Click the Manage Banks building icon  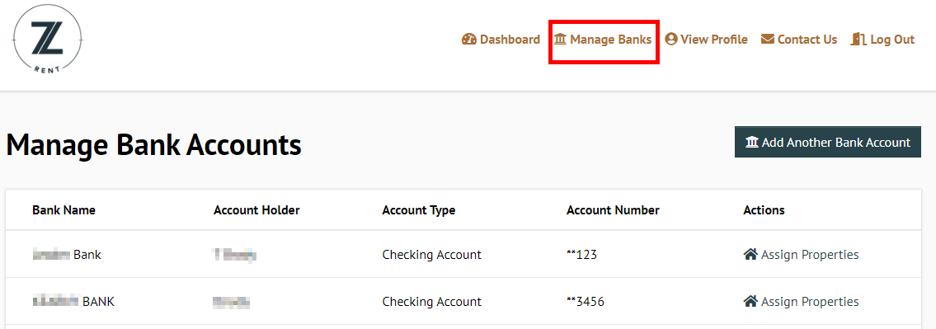[x=560, y=40]
